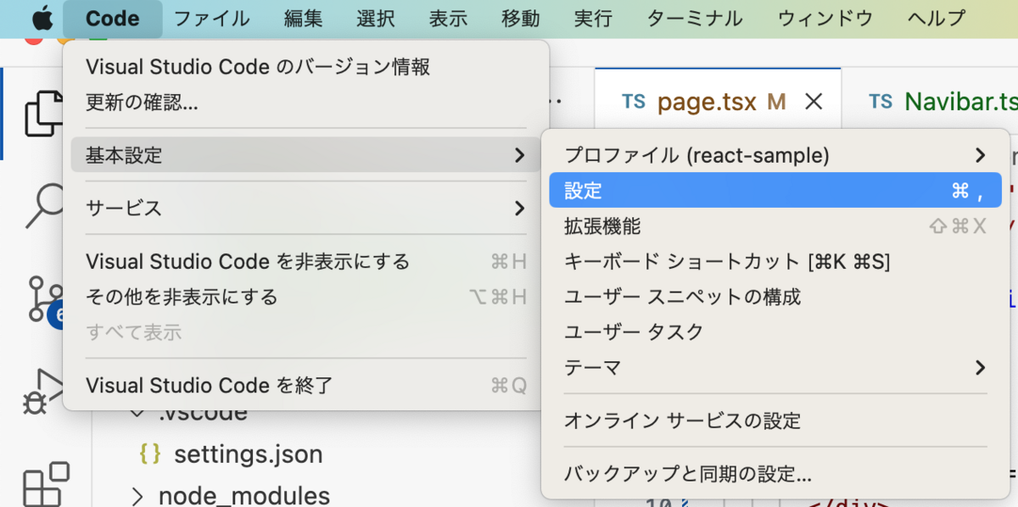Open the 表示 menu
This screenshot has width=1018, height=507.
449,18
